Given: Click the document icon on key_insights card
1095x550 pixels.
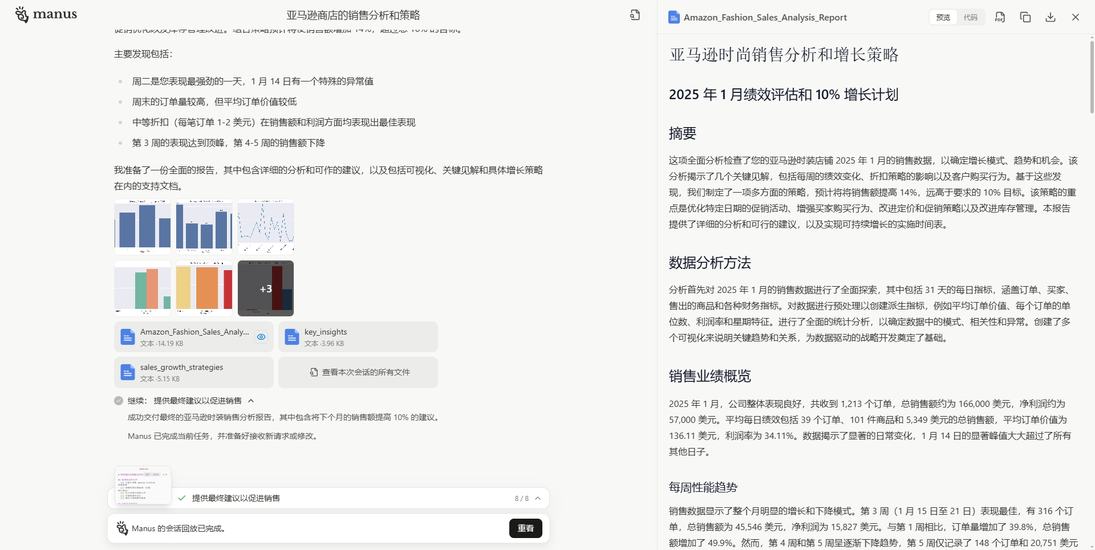Looking at the screenshot, I should click(292, 337).
